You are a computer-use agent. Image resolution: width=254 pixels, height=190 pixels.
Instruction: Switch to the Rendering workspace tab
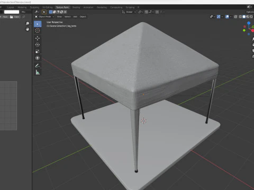pos(102,7)
